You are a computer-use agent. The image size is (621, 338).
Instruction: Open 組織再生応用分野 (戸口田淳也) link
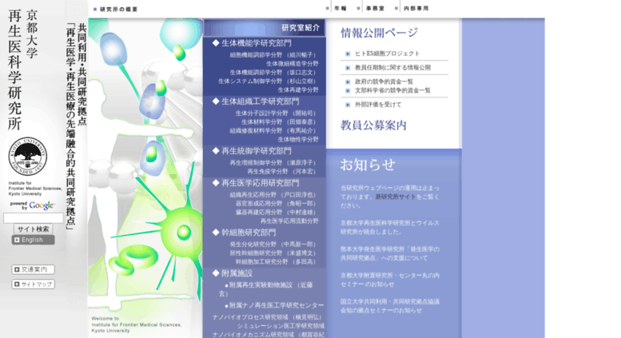click(x=273, y=195)
